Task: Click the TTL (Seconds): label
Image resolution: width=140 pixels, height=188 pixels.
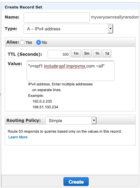Action: pos(25,54)
